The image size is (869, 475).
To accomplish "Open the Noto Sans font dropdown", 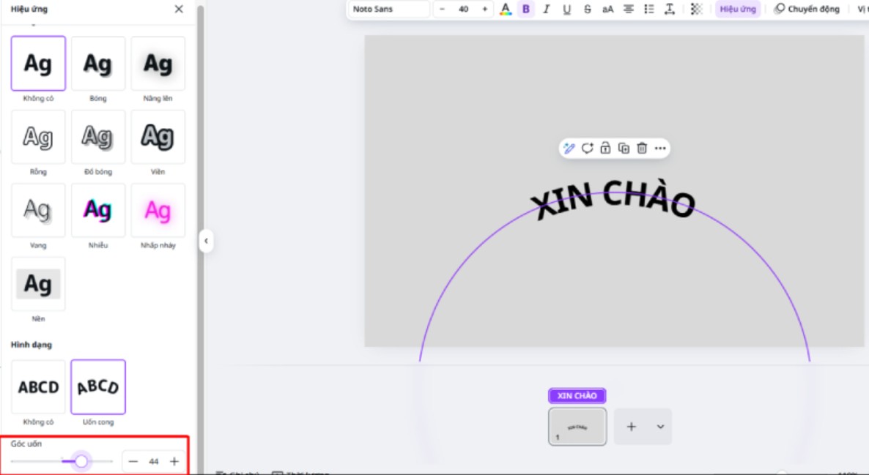I will (x=388, y=10).
